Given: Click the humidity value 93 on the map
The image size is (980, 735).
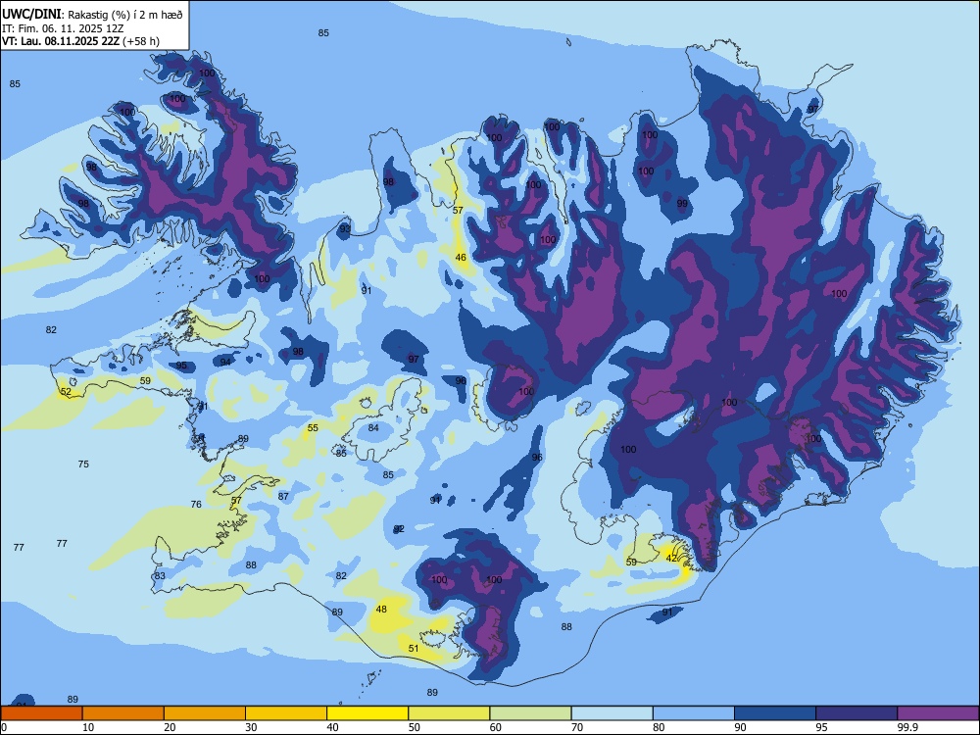Looking at the screenshot, I should (345, 229).
